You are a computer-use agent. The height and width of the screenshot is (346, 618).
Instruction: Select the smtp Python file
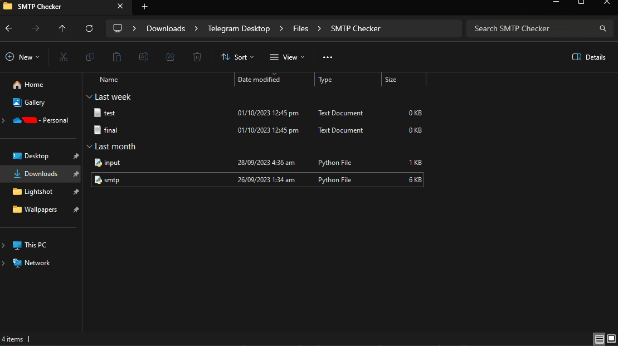pyautogui.click(x=111, y=180)
